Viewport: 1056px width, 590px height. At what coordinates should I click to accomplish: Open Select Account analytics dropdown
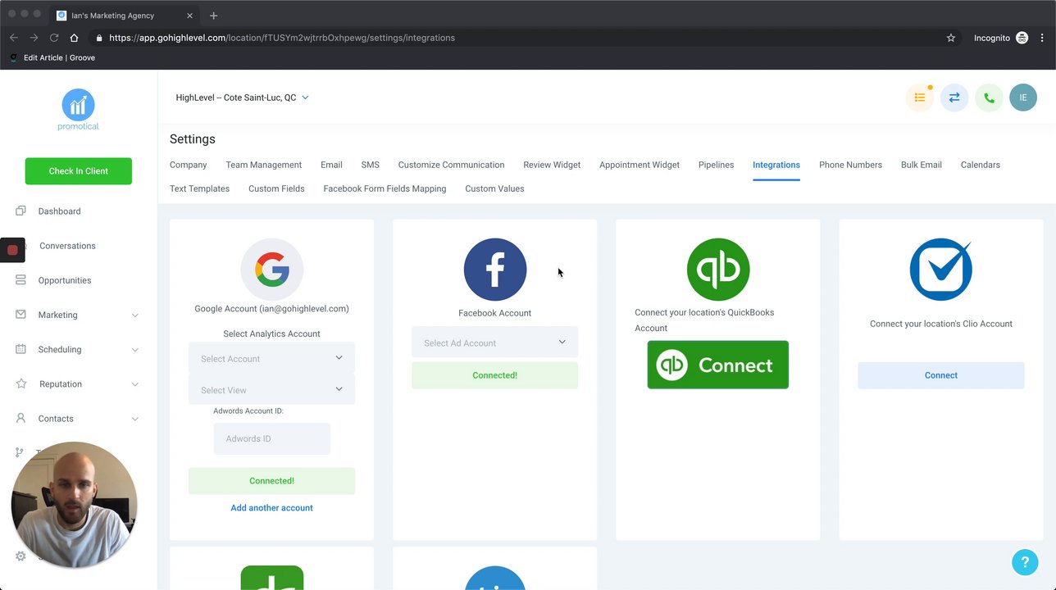(x=271, y=358)
